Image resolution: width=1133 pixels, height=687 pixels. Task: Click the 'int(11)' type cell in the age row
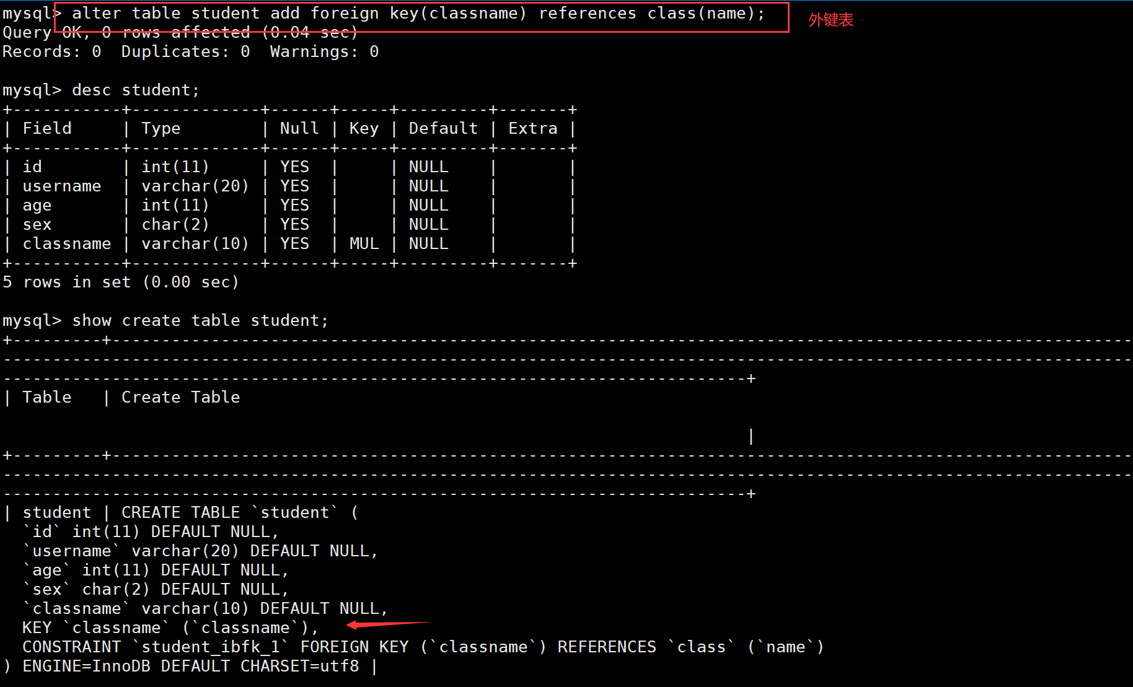[x=175, y=206]
